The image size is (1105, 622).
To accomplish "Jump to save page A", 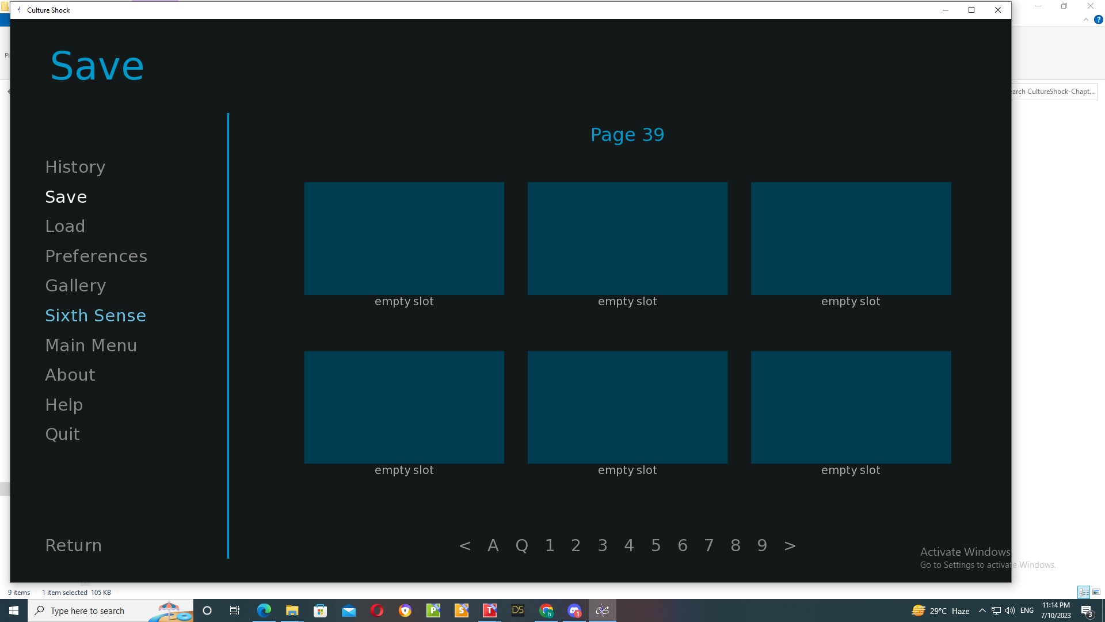I will pos(493,545).
